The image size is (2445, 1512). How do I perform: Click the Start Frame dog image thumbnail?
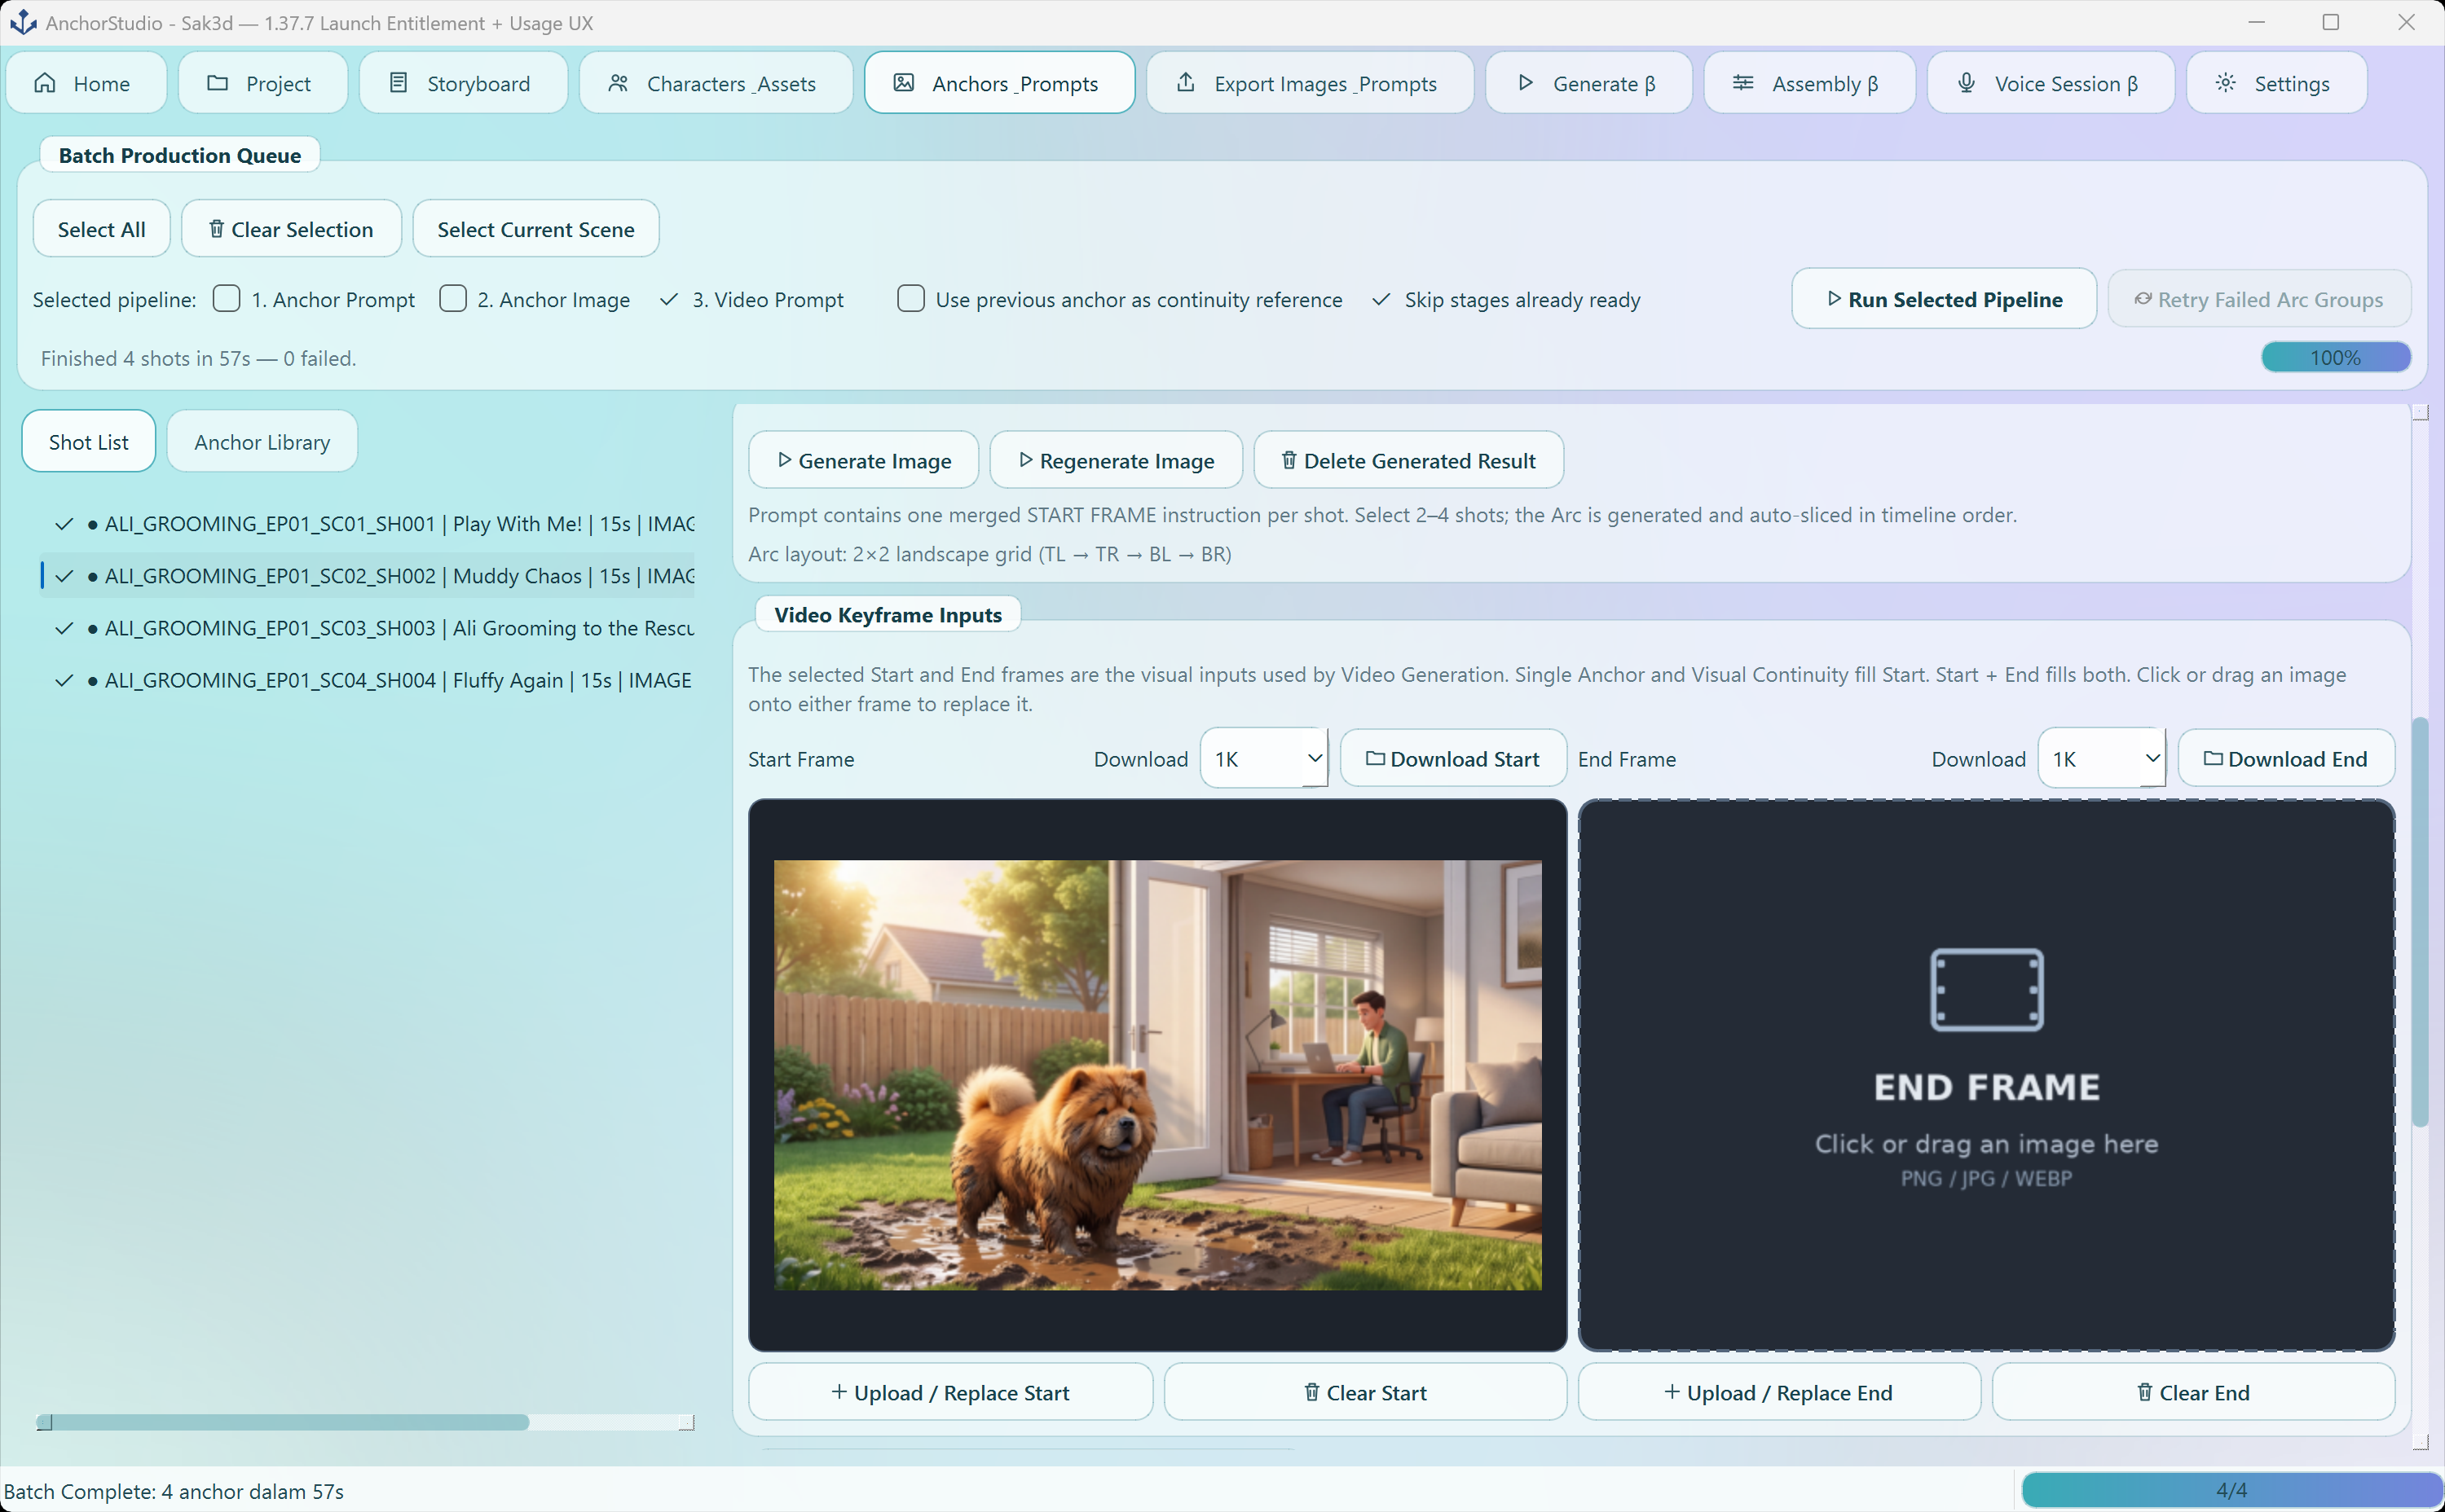(x=1157, y=1075)
